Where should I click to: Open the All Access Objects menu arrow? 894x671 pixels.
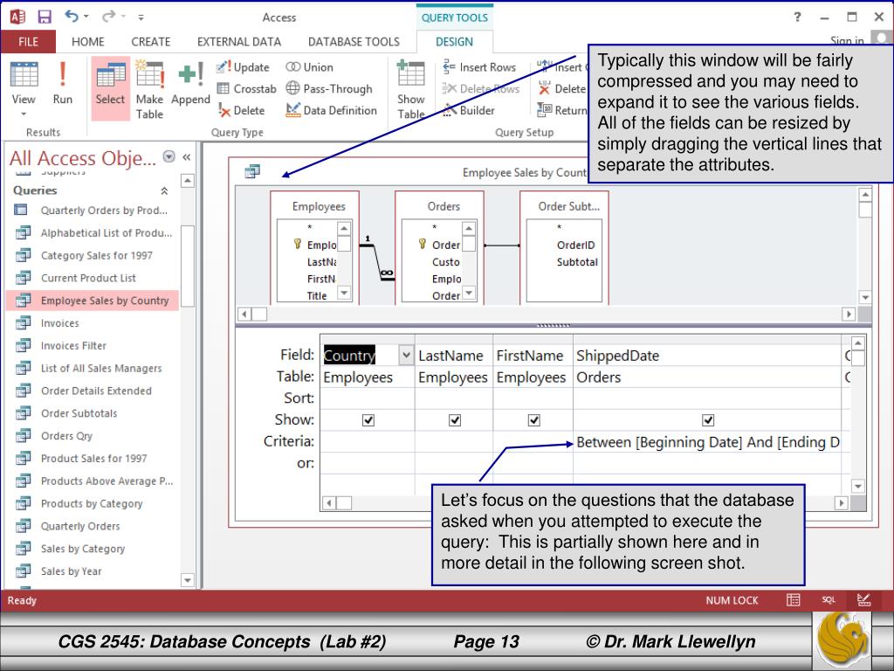pyautogui.click(x=168, y=156)
